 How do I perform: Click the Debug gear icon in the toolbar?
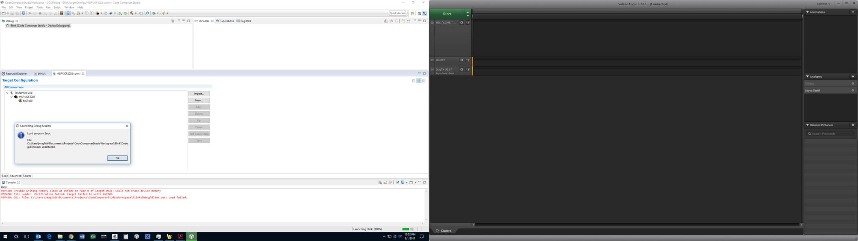tap(154, 13)
